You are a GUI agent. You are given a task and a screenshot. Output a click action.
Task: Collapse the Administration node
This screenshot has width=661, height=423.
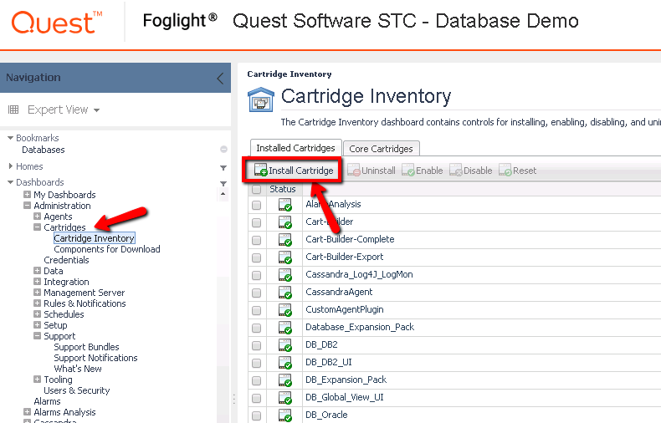pos(27,205)
